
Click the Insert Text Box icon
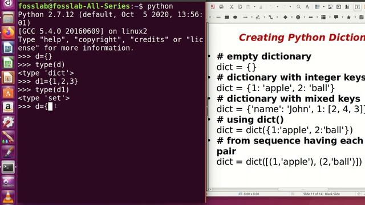[357, 7]
